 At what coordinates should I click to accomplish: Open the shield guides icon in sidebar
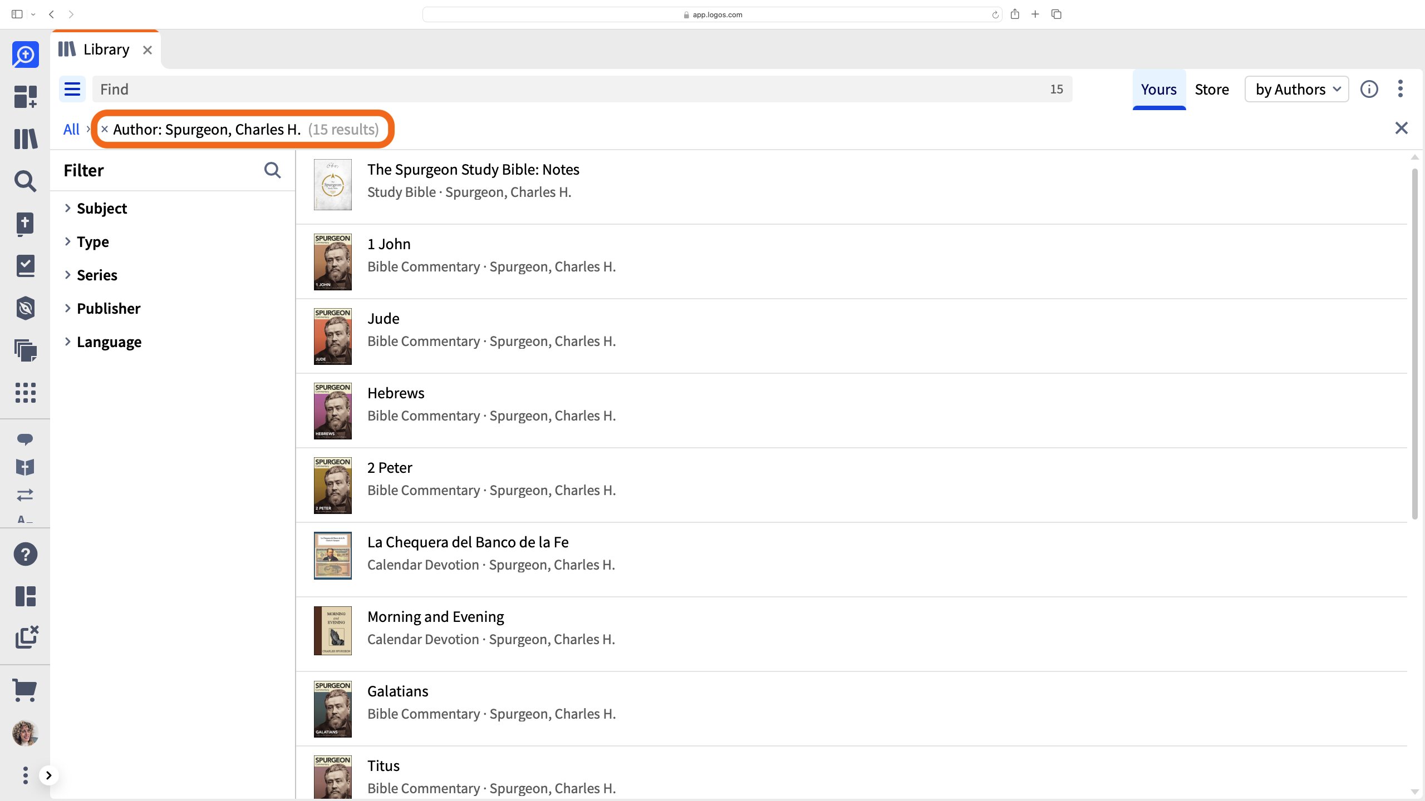[x=25, y=308]
